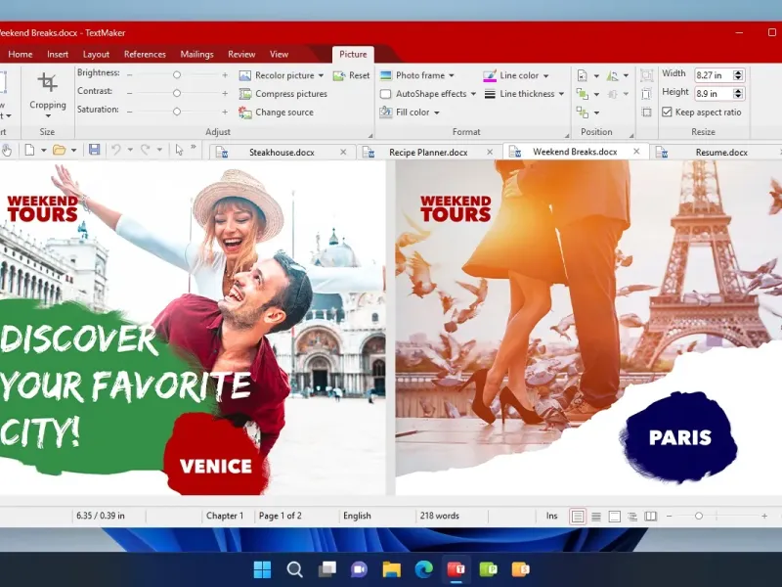
Task: Launch Microsoft Edge from the taskbar
Action: pos(423,569)
